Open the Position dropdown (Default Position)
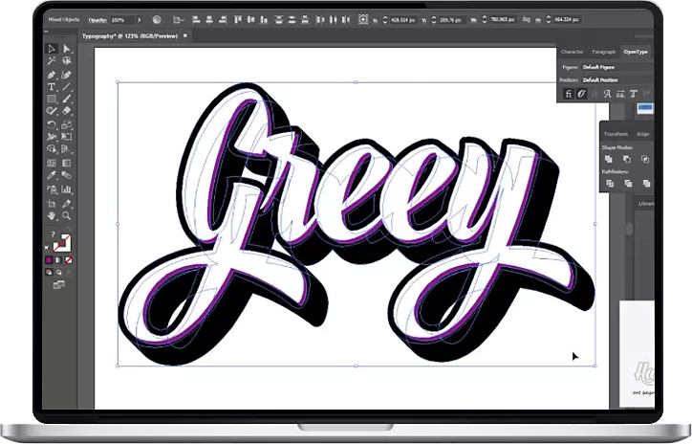Viewport: 692px width, 444px height. pos(617,80)
